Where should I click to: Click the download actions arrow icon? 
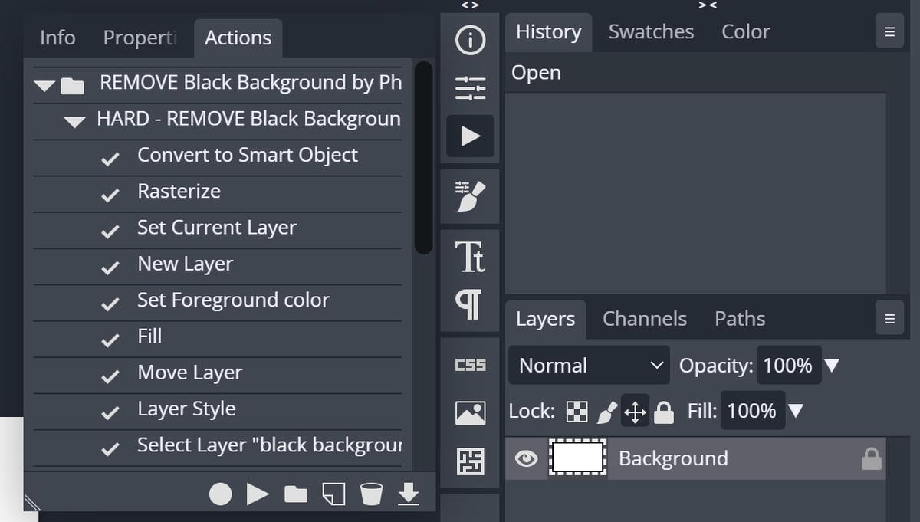[409, 494]
